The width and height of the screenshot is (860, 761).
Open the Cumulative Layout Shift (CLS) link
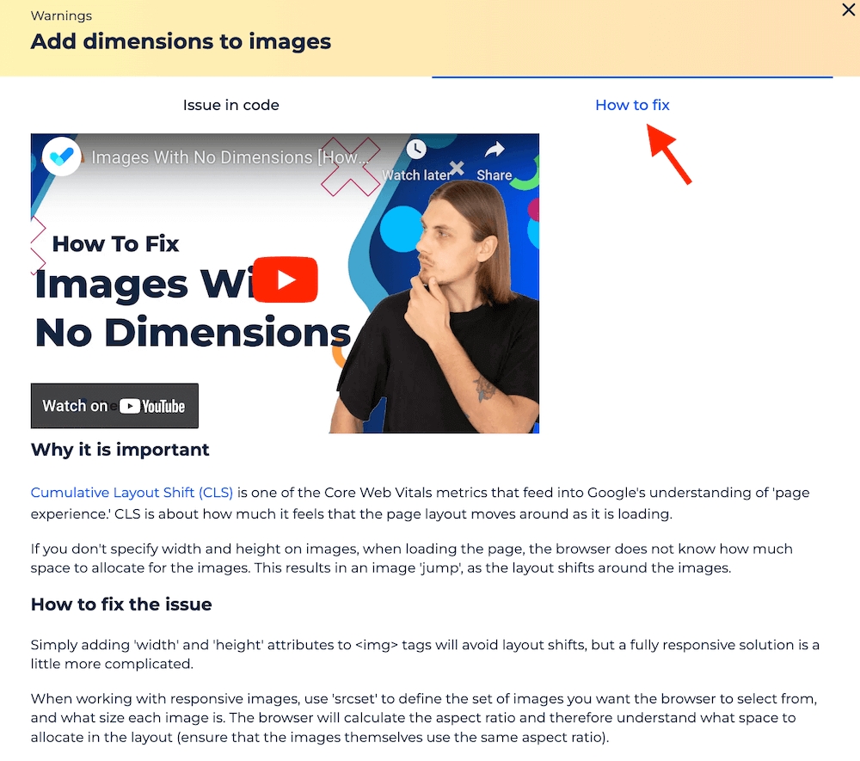(x=132, y=493)
